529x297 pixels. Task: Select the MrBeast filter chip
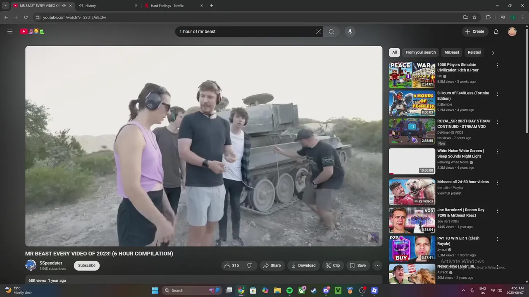452,52
